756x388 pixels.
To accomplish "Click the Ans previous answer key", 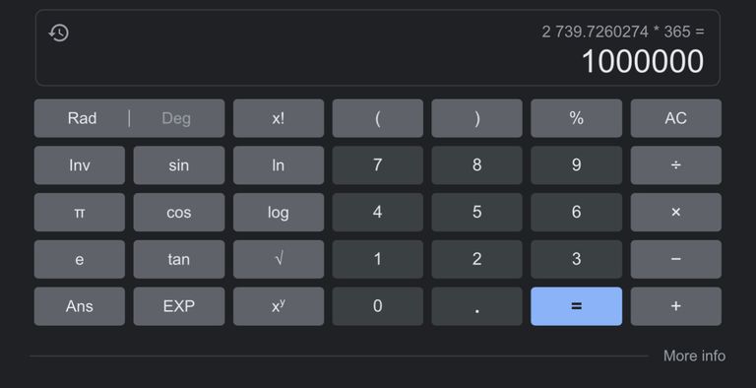I will (x=80, y=306).
